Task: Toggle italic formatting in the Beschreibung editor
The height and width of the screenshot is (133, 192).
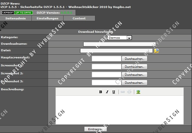Action: [x=107, y=92]
